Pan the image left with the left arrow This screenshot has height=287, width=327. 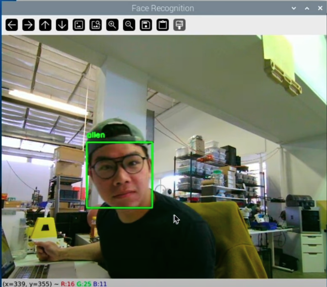tap(12, 25)
